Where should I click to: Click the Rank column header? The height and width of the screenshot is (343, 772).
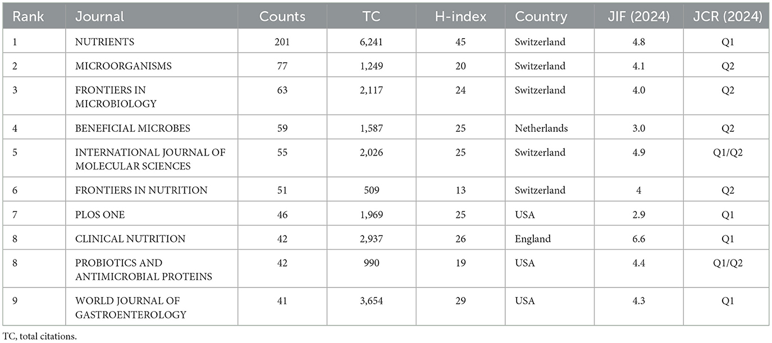pyautogui.click(x=25, y=16)
